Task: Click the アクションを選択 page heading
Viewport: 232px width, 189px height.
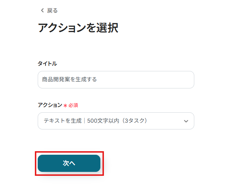Action: [x=78, y=28]
